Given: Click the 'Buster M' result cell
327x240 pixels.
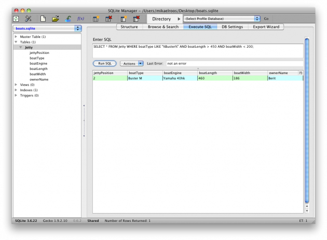Looking at the screenshot, I should tap(145, 78).
